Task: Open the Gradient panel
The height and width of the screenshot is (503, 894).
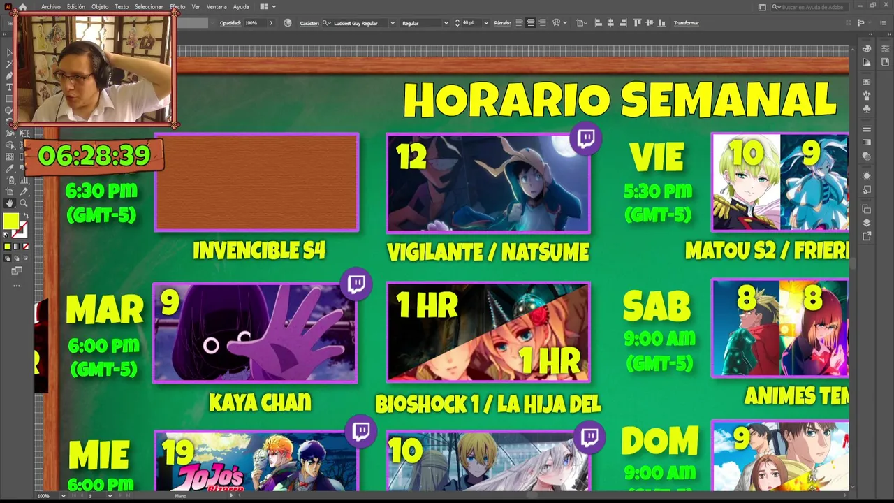Action: tap(867, 142)
